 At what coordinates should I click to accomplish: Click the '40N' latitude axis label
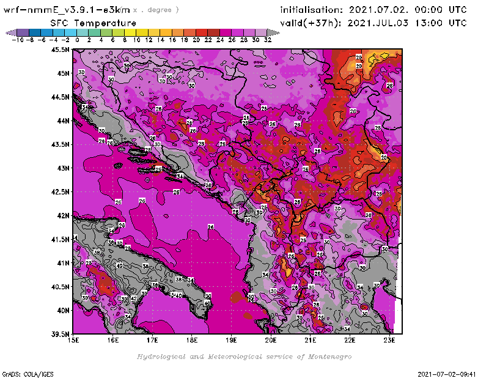point(63,311)
